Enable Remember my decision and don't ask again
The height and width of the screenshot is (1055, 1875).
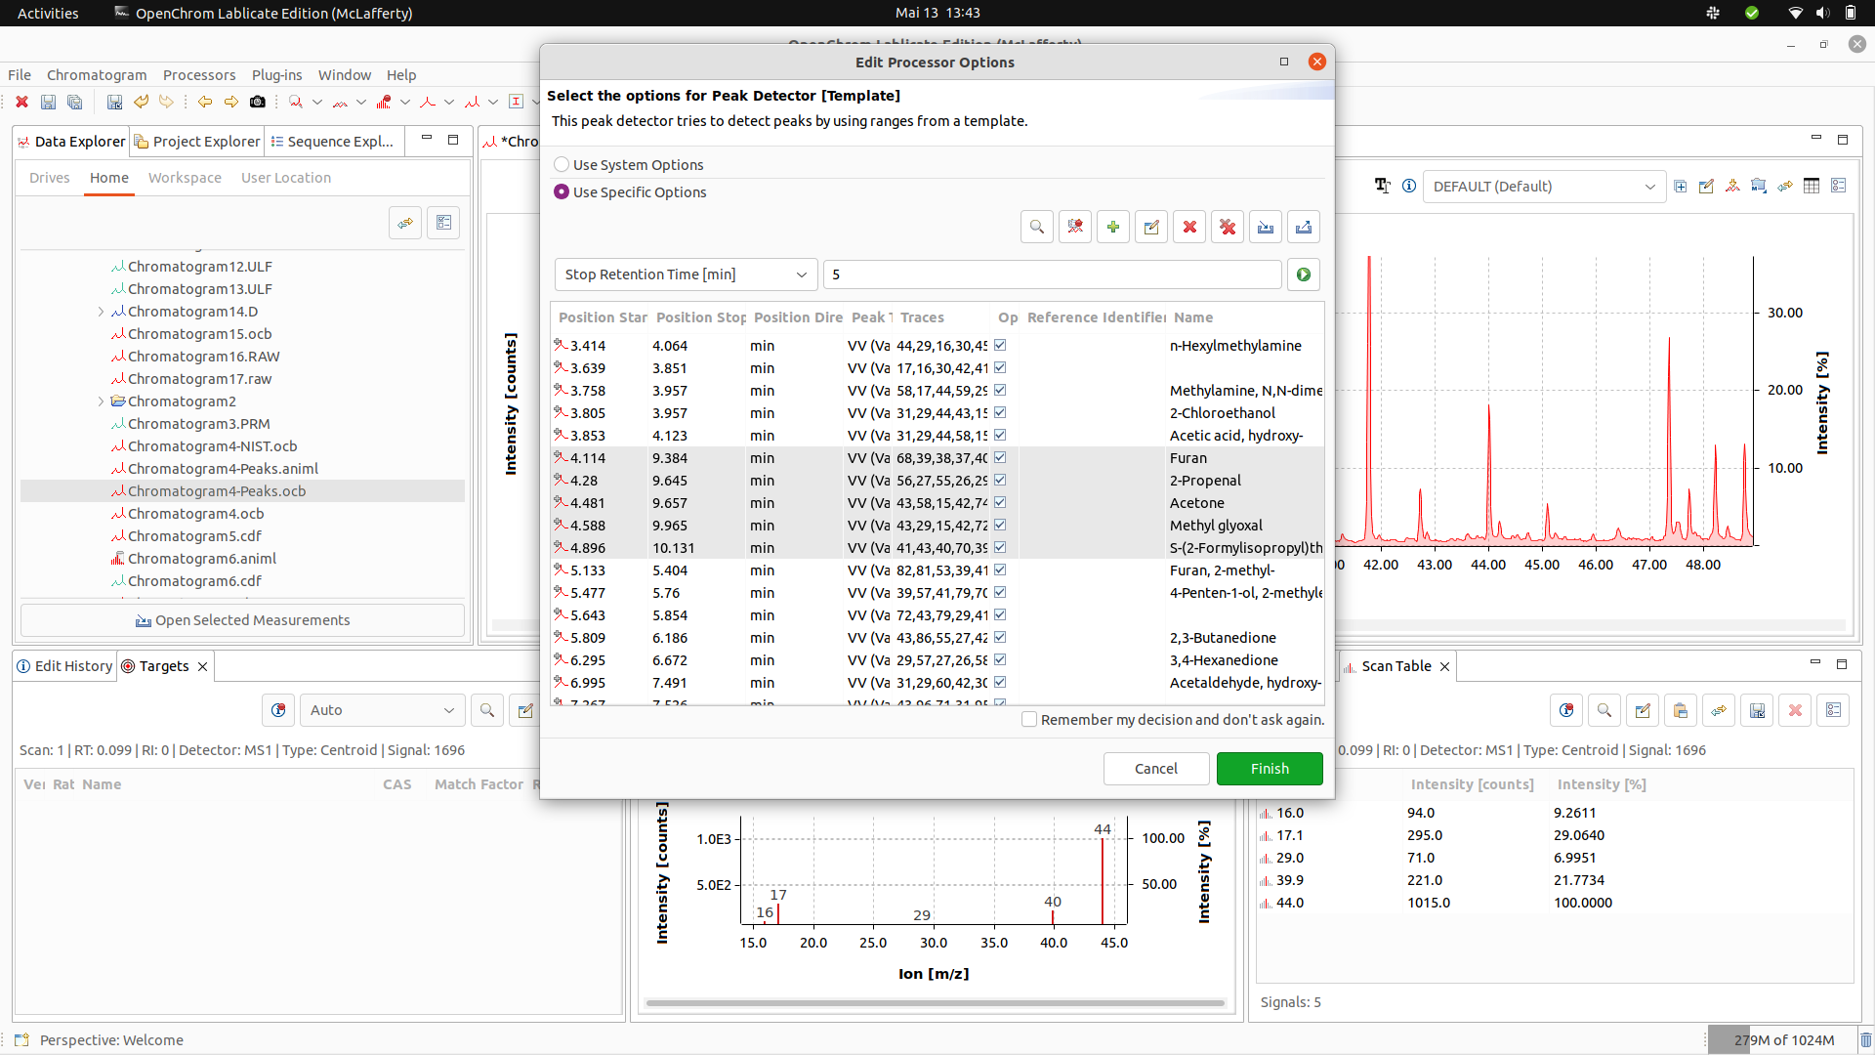click(x=1030, y=719)
